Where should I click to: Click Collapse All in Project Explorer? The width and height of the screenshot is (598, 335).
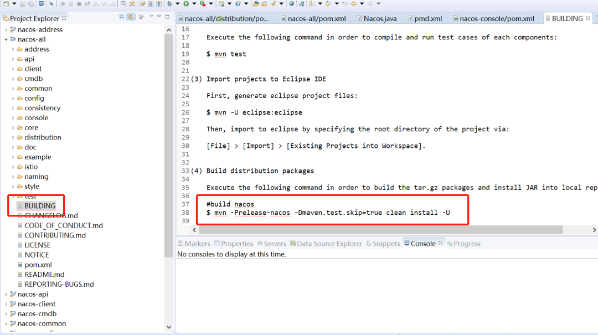(x=121, y=17)
